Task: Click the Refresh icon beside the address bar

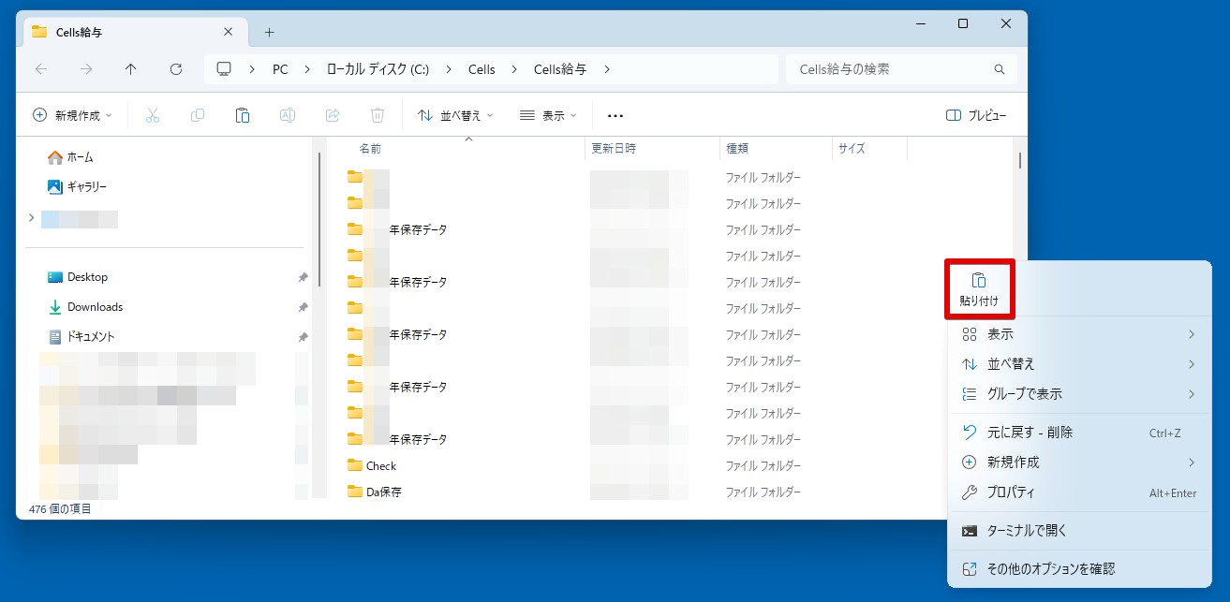Action: tap(176, 69)
